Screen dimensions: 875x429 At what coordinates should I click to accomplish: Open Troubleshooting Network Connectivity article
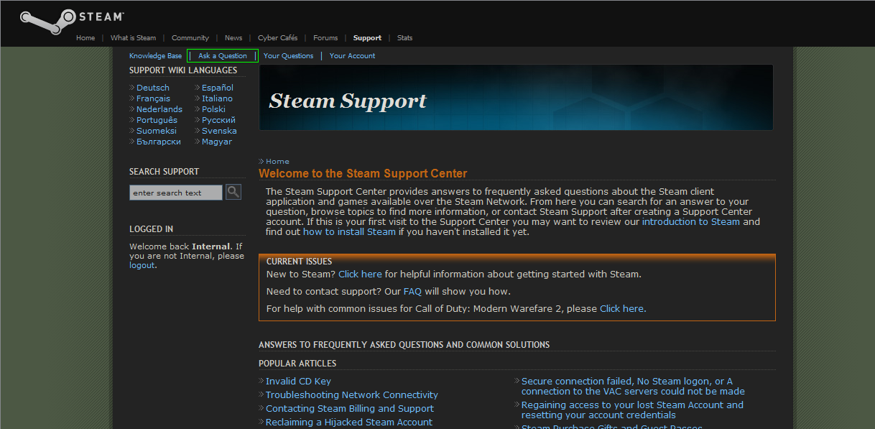(352, 395)
